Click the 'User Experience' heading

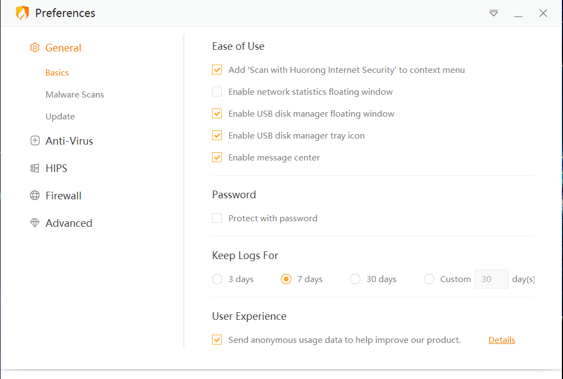tap(249, 316)
